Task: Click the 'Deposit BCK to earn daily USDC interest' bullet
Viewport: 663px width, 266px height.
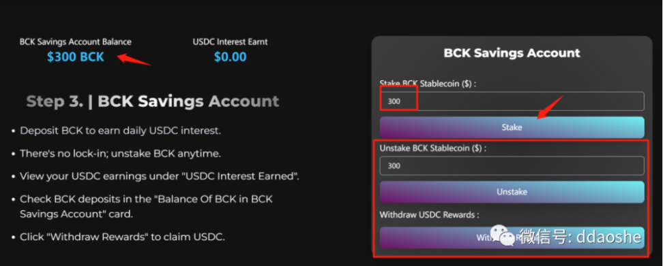Action: pos(120,131)
